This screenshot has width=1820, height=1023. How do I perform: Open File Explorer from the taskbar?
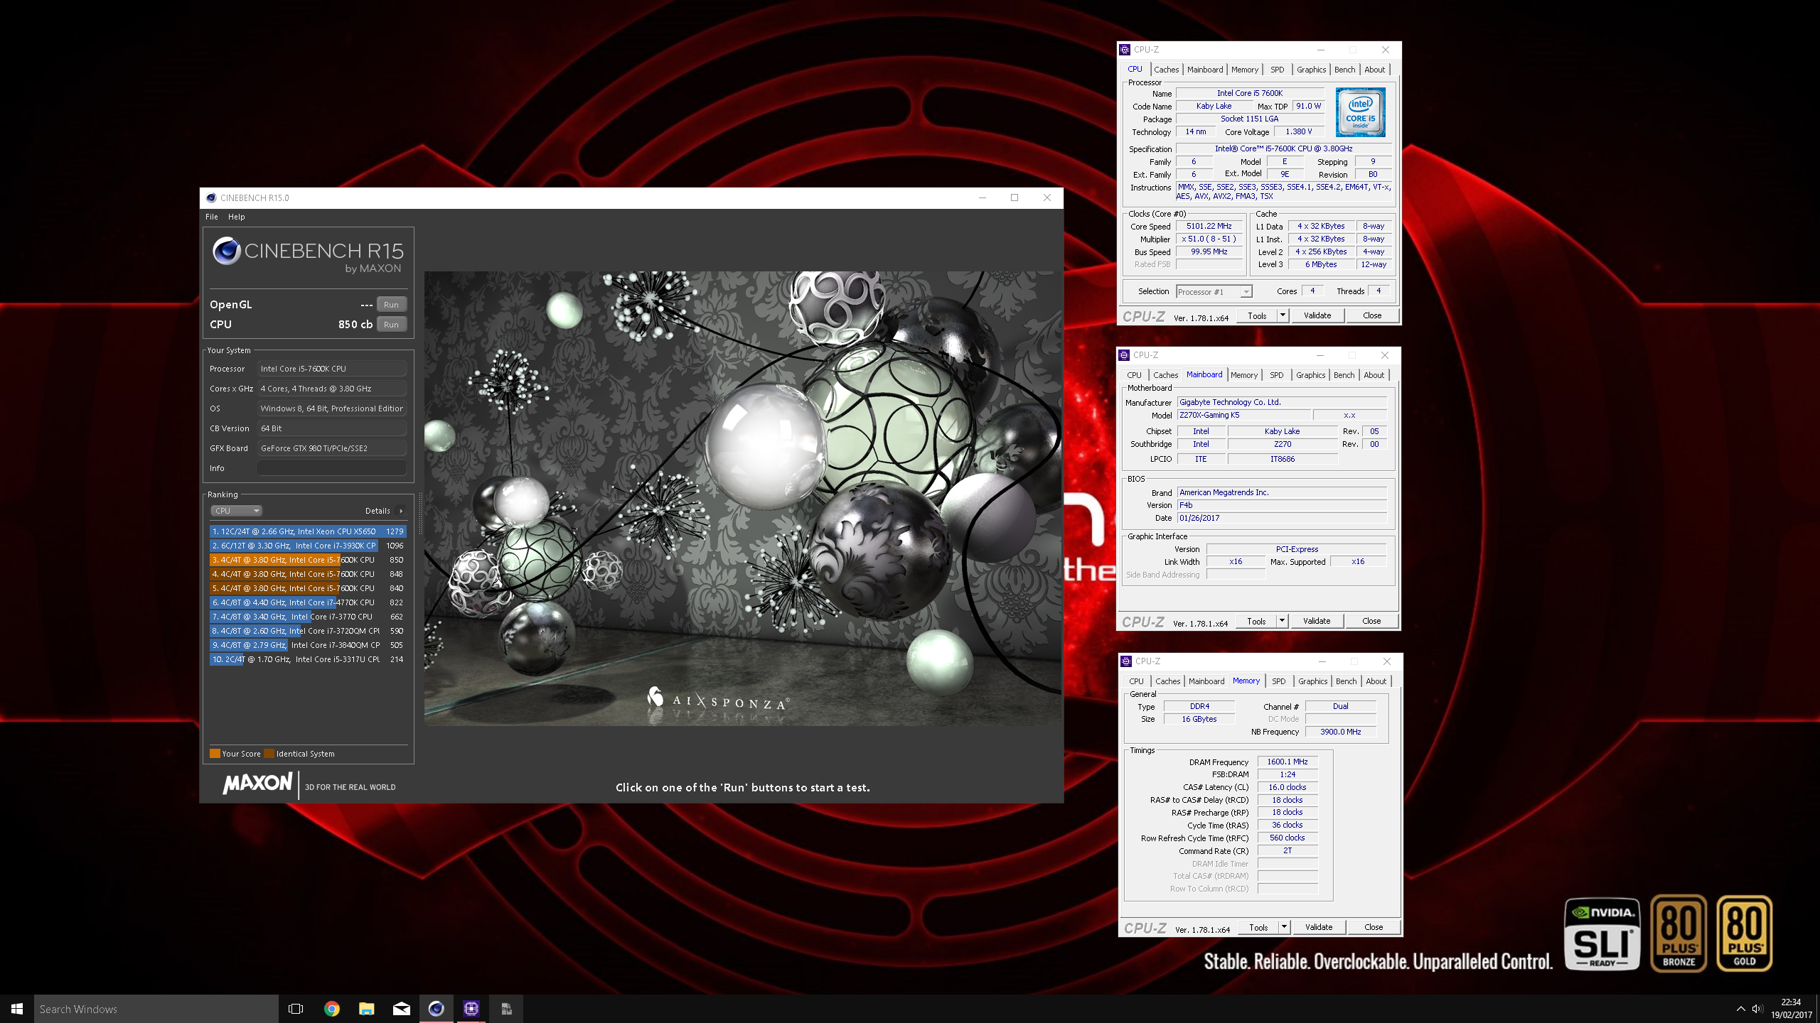pyautogui.click(x=366, y=1009)
